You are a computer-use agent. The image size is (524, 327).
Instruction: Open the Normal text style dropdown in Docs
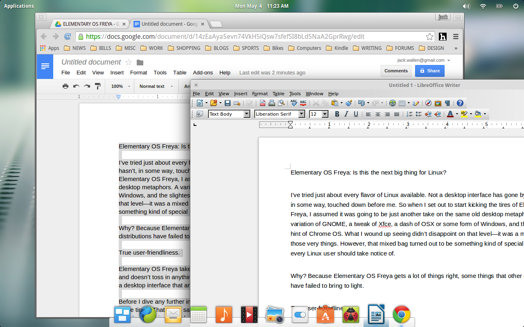click(156, 86)
